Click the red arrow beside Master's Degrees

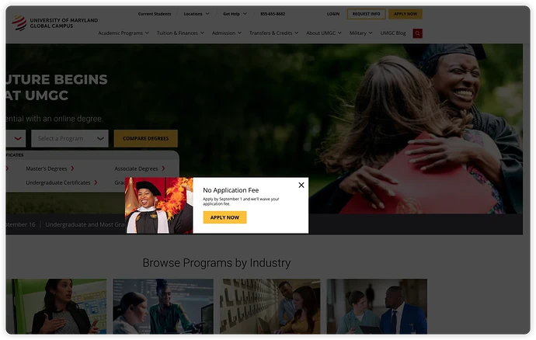[72, 168]
